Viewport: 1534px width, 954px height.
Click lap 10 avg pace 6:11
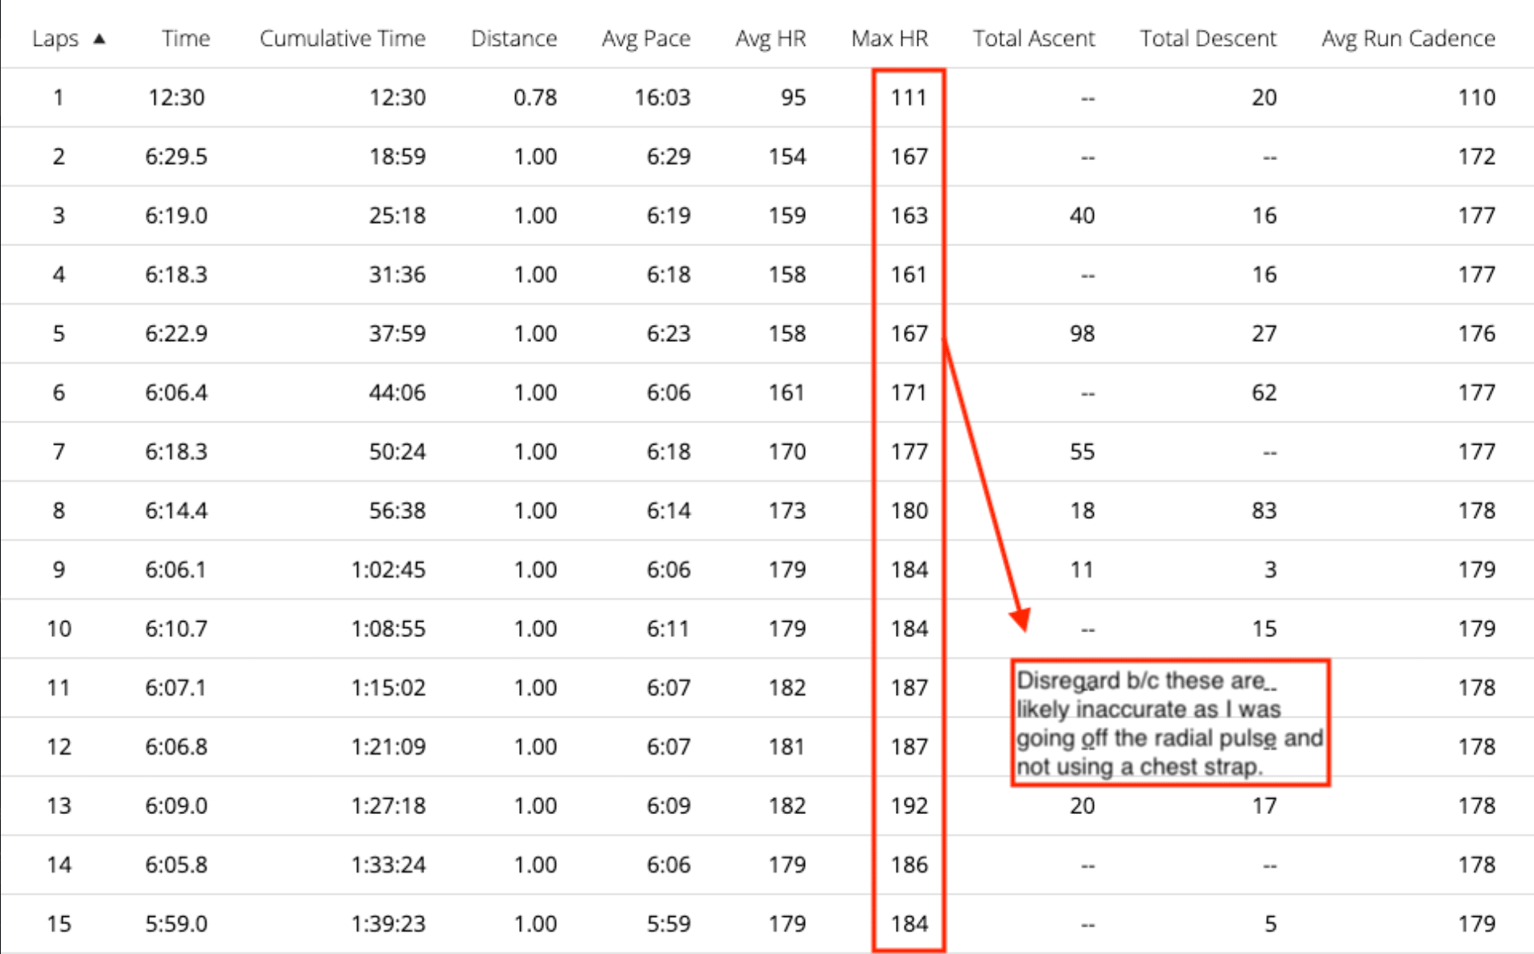coord(669,628)
